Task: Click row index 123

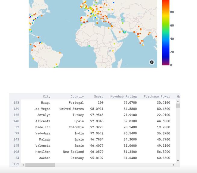Action: point(16,103)
